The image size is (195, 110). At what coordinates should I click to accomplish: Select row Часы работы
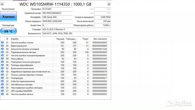point(54,59)
